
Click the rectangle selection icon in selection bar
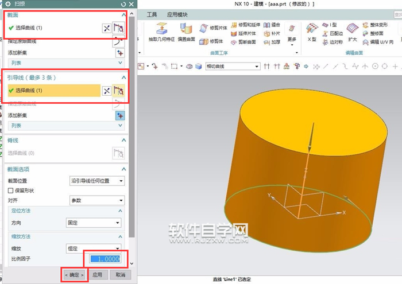point(175,67)
